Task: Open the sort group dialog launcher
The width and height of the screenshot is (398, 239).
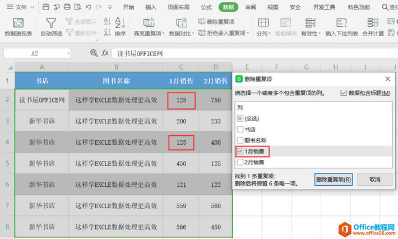Action: click(96, 40)
